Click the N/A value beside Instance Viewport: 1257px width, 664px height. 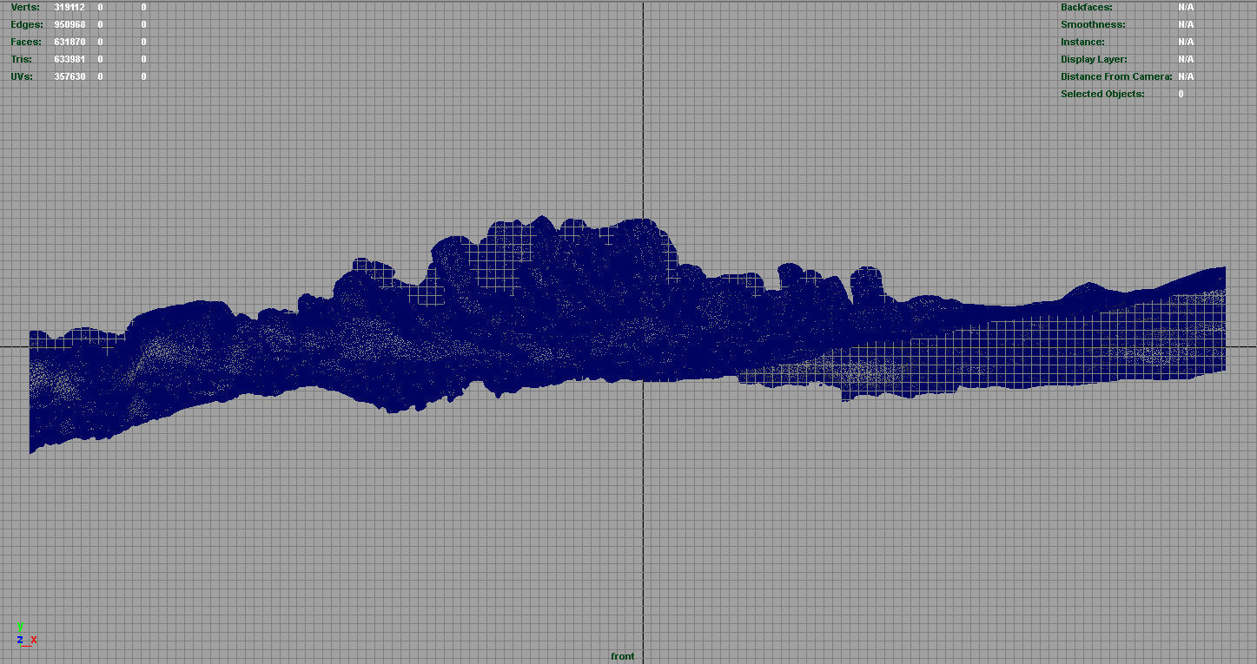(1186, 42)
